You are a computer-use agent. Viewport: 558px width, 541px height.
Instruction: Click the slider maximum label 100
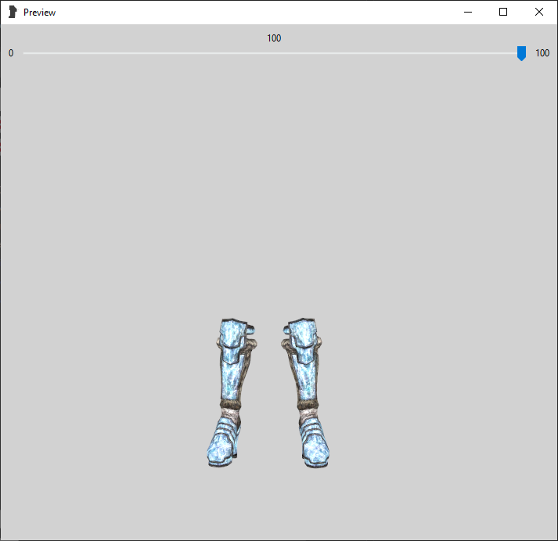(x=542, y=53)
